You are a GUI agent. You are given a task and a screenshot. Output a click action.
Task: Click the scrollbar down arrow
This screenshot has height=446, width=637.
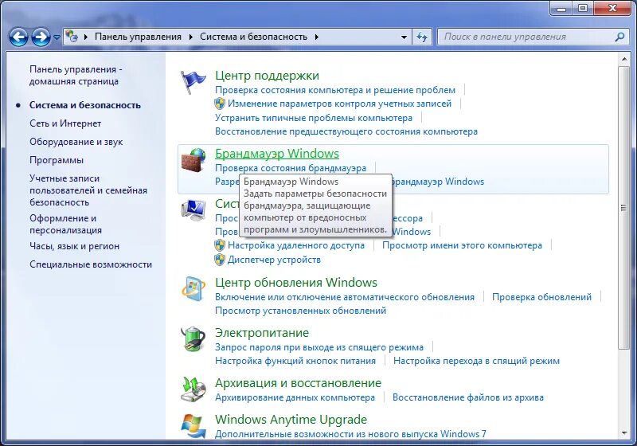623,433
